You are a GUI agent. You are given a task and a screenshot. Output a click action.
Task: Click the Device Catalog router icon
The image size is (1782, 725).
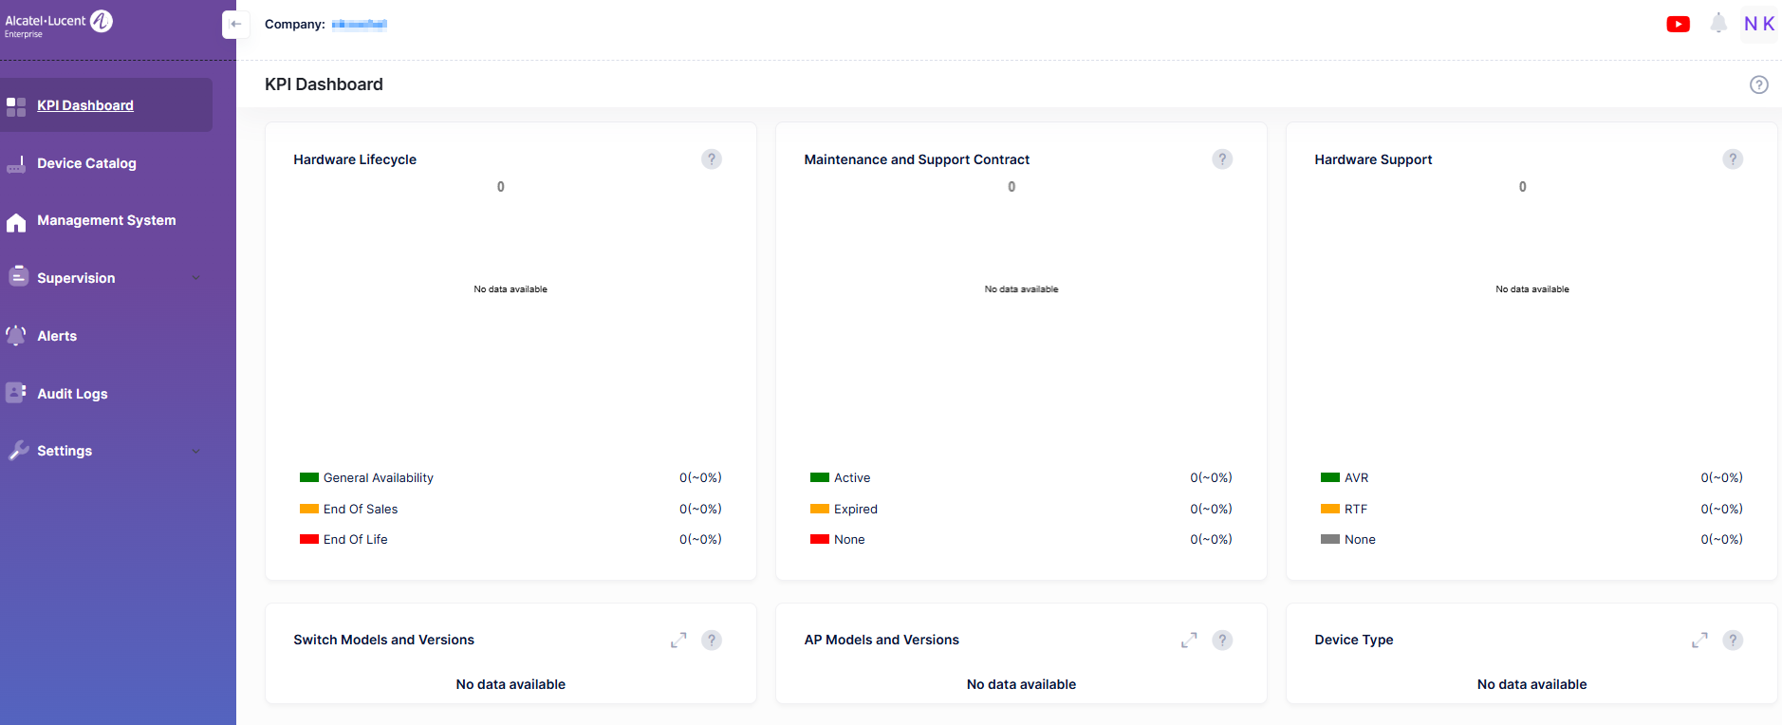click(x=16, y=164)
